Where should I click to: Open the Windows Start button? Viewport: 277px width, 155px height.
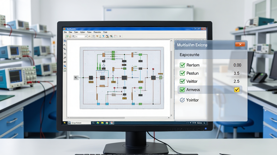tap(64, 123)
